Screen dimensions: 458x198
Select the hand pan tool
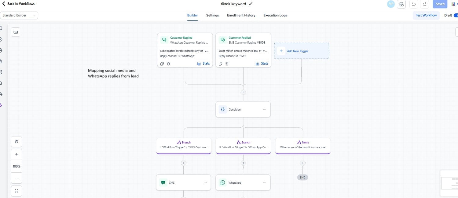coord(16,141)
